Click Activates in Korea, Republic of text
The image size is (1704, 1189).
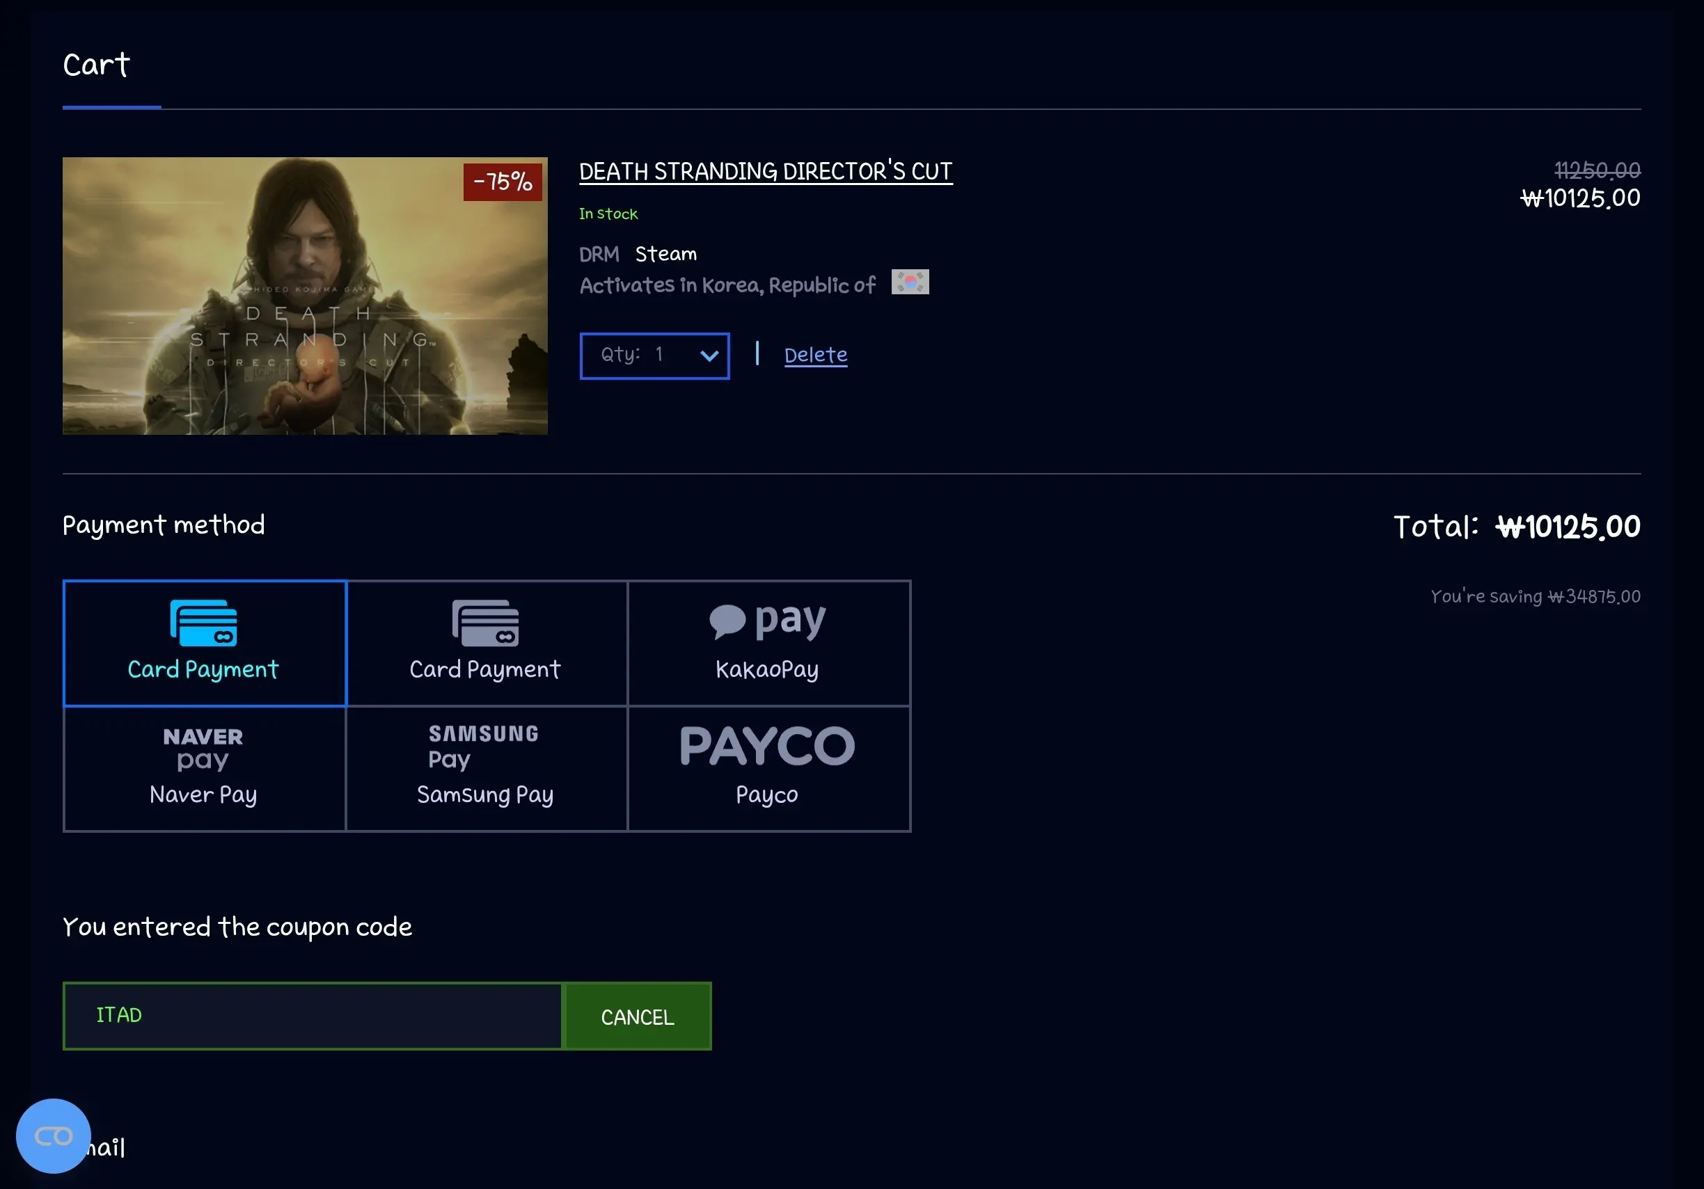[727, 285]
